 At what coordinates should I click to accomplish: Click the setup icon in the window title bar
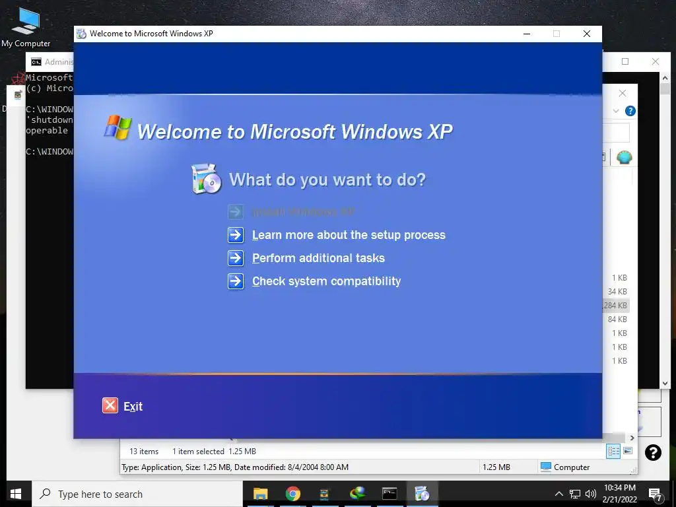tap(81, 34)
